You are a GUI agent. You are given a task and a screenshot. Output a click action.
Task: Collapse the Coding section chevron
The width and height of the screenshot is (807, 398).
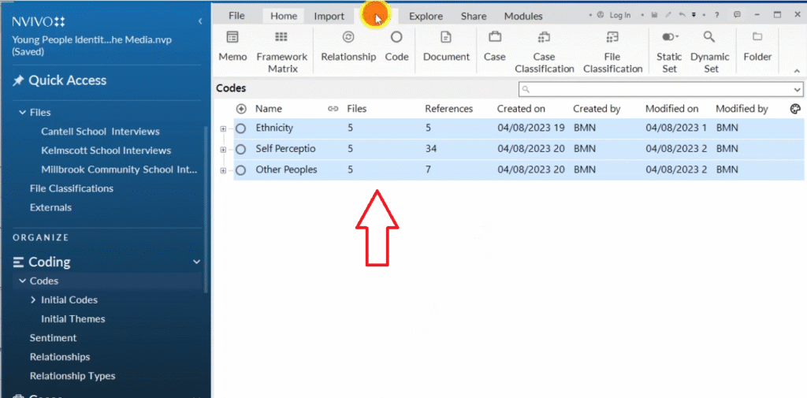(196, 262)
